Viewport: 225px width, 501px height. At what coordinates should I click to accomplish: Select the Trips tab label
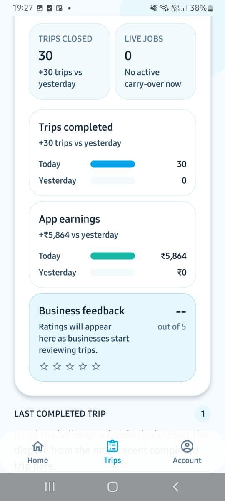(112, 460)
